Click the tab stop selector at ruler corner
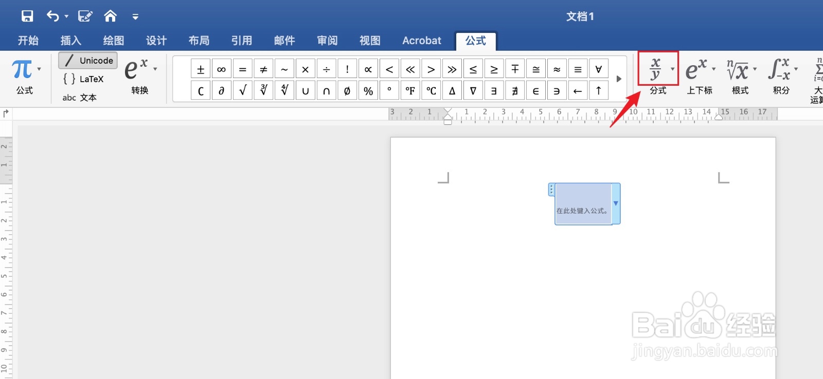The image size is (823, 379). (x=6, y=113)
